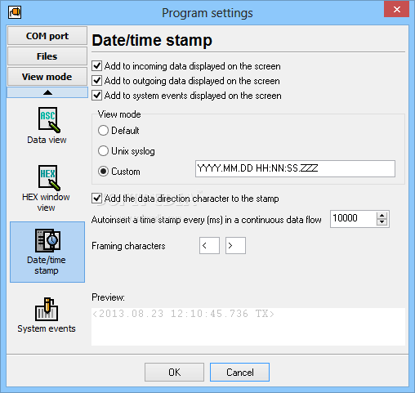Toggle Add to outgoing data checkbox
The image size is (415, 393).
point(97,81)
